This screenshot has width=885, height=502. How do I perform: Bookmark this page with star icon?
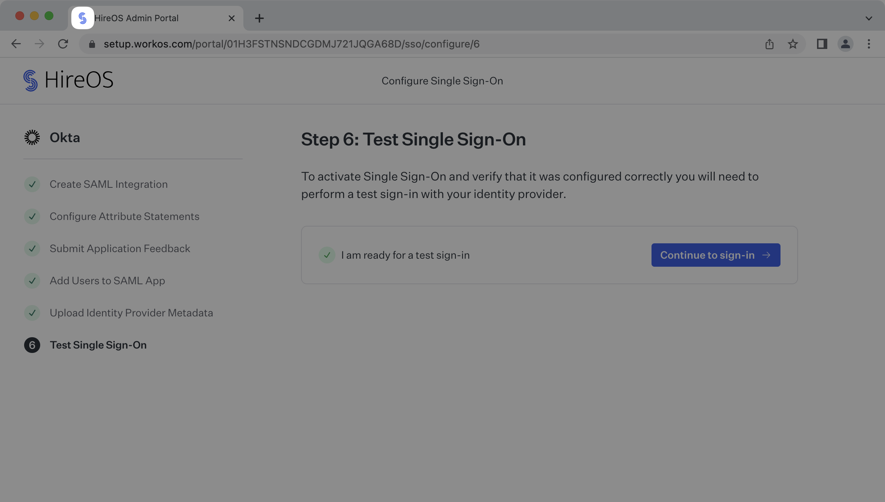(x=793, y=44)
